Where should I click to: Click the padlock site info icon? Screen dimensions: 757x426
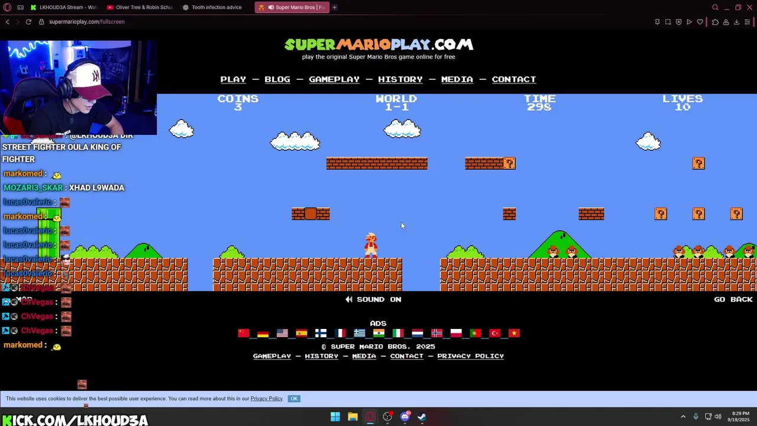(x=41, y=22)
